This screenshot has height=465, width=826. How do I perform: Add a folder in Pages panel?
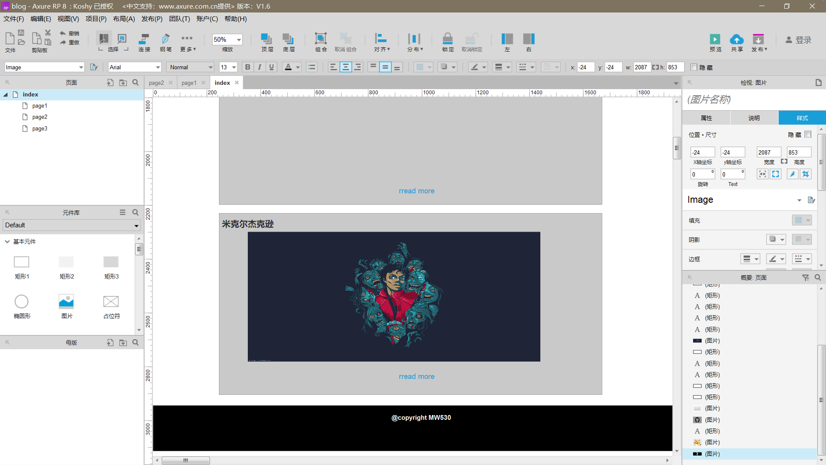pos(123,83)
